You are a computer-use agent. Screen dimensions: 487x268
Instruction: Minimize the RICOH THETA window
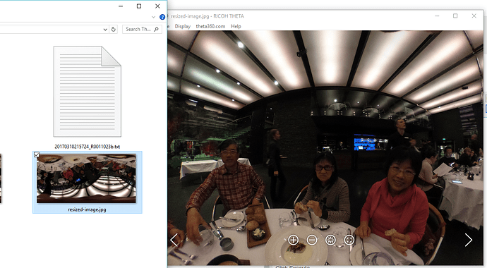point(437,16)
